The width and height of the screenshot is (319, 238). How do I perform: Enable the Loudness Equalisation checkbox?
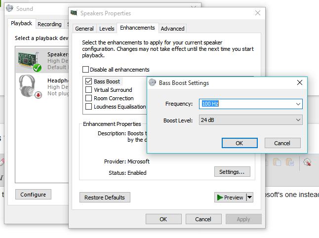pyautogui.click(x=88, y=106)
